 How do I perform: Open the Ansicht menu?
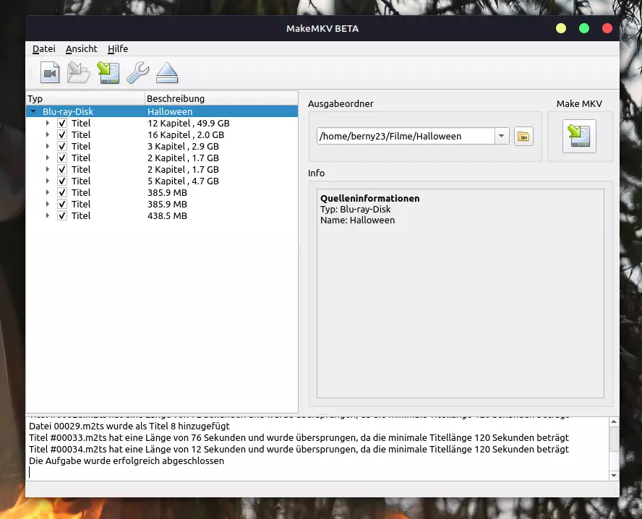[82, 48]
